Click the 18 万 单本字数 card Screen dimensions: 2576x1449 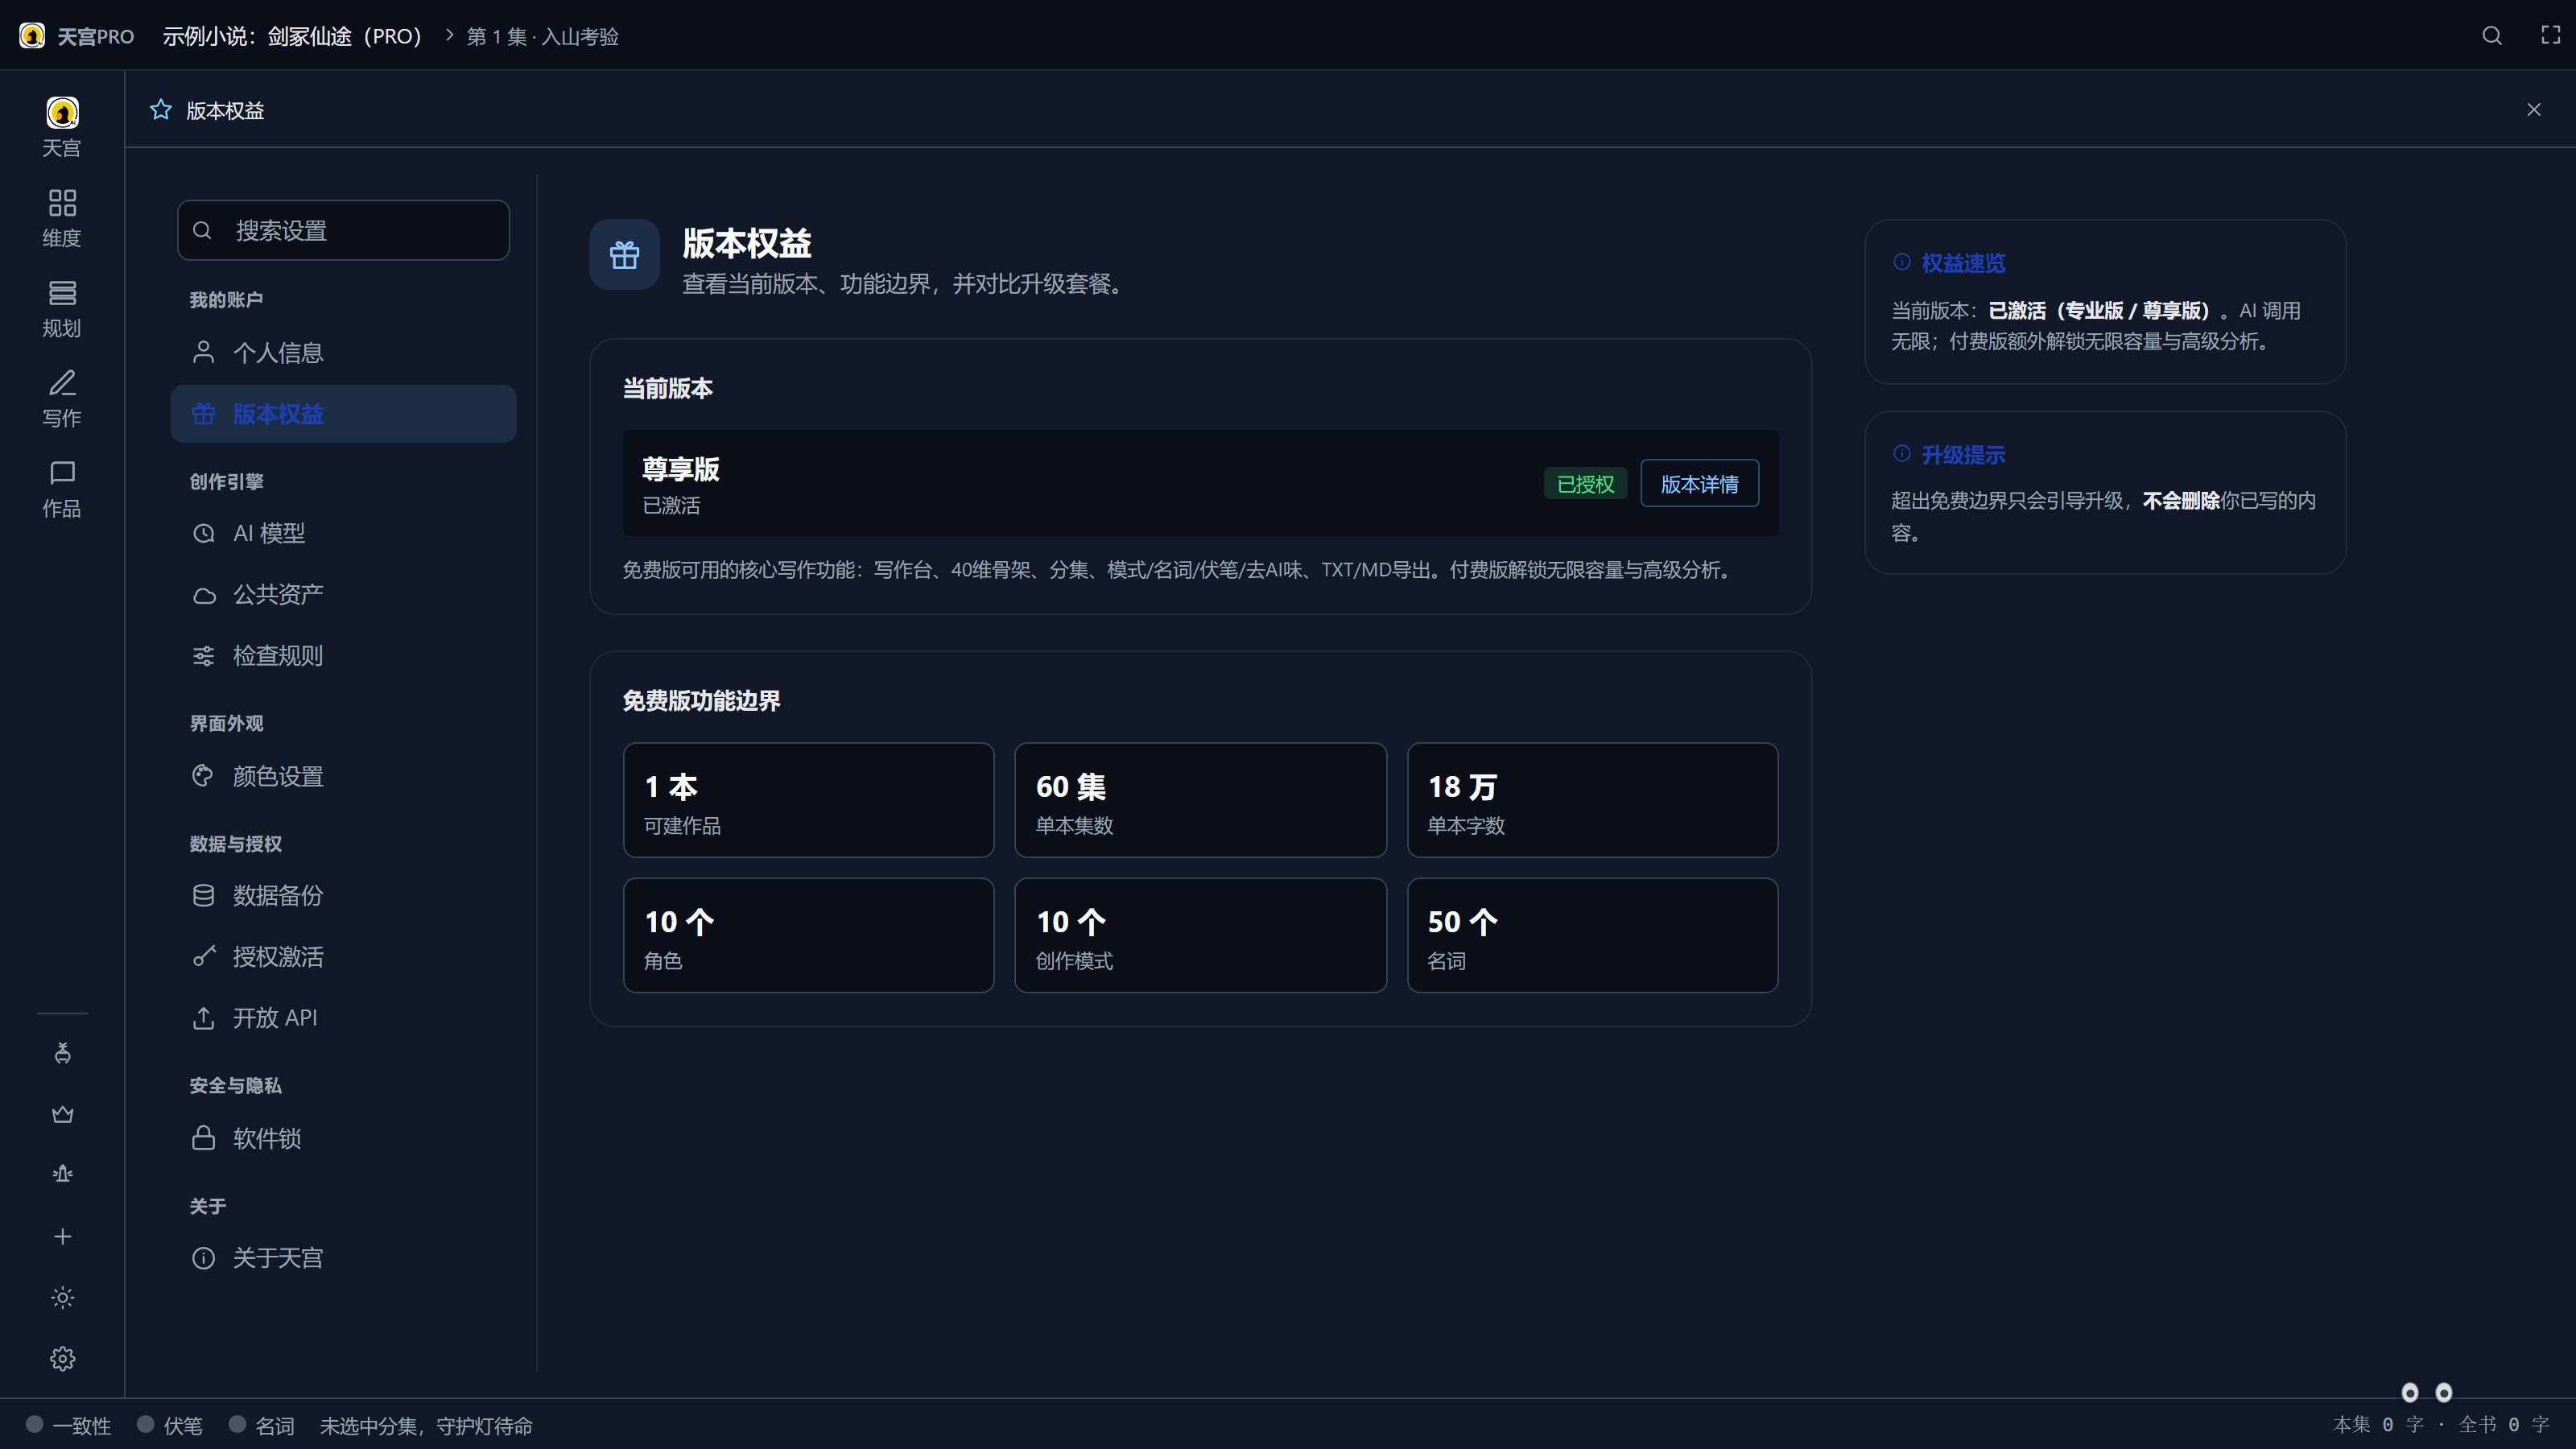pos(1592,800)
